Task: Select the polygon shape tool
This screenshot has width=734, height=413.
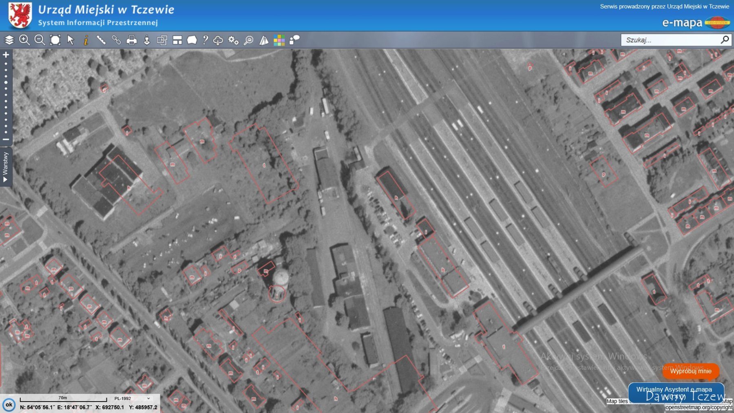Action: tap(192, 40)
